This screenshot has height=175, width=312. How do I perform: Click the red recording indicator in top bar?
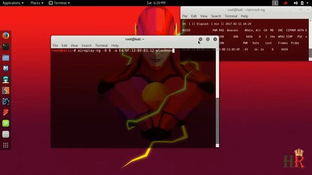[286, 3]
